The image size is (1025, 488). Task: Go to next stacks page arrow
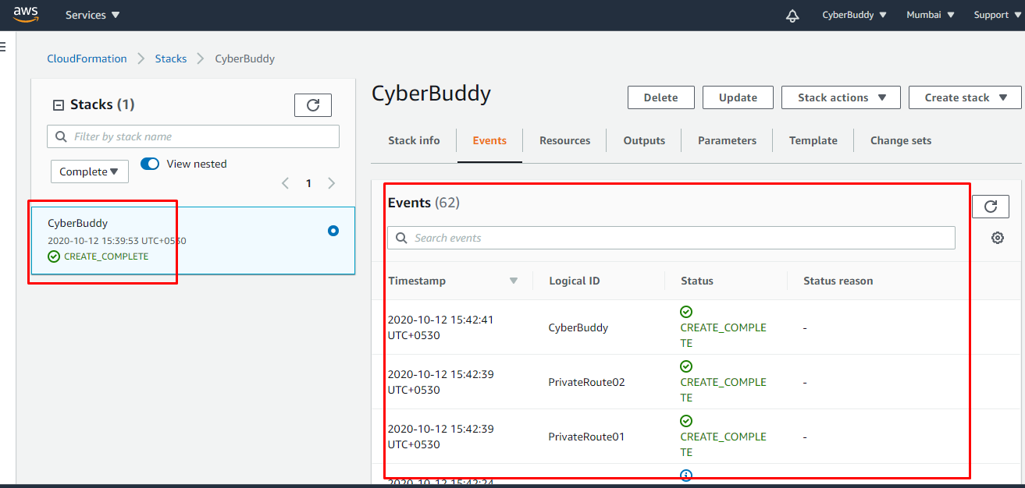[x=332, y=183]
